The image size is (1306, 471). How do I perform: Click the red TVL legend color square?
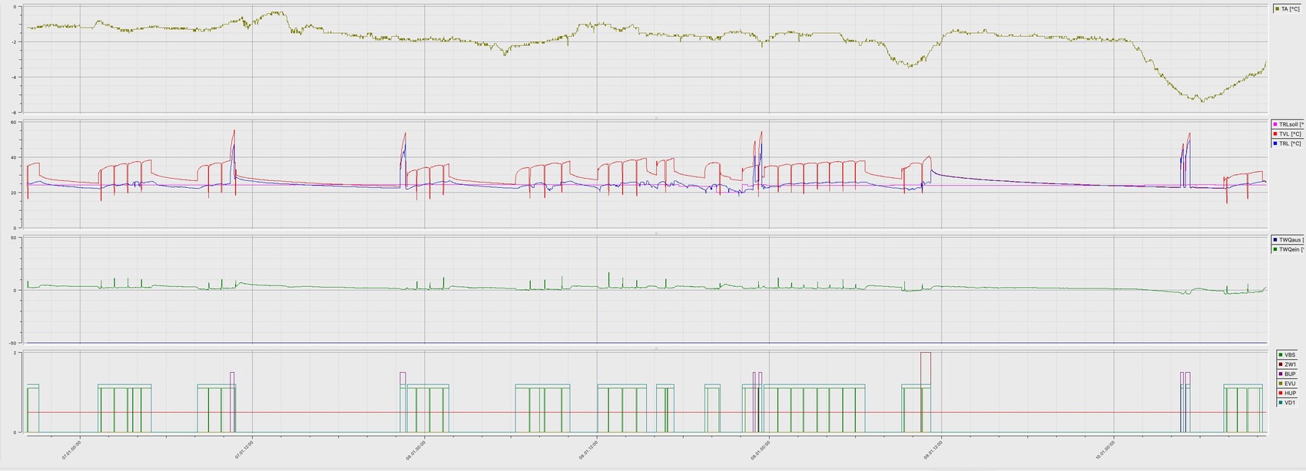click(x=1275, y=134)
